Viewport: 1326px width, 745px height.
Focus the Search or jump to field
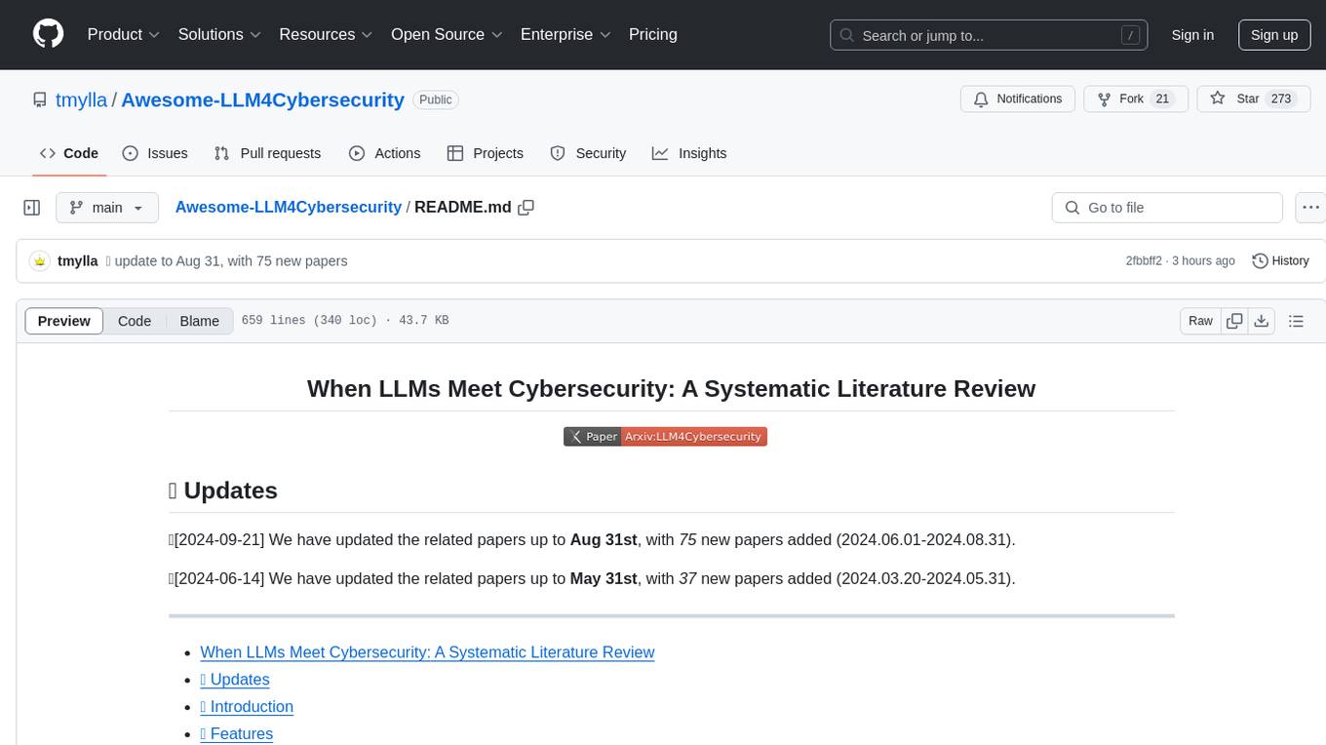(x=989, y=35)
